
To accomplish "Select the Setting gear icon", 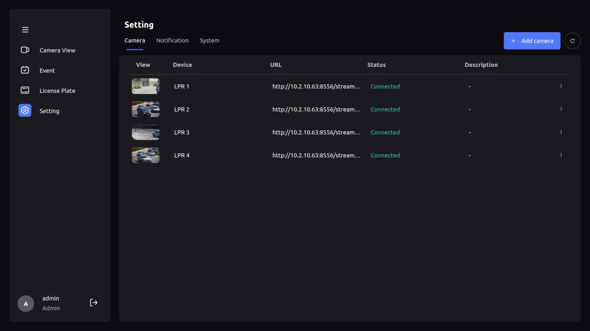I will [25, 110].
